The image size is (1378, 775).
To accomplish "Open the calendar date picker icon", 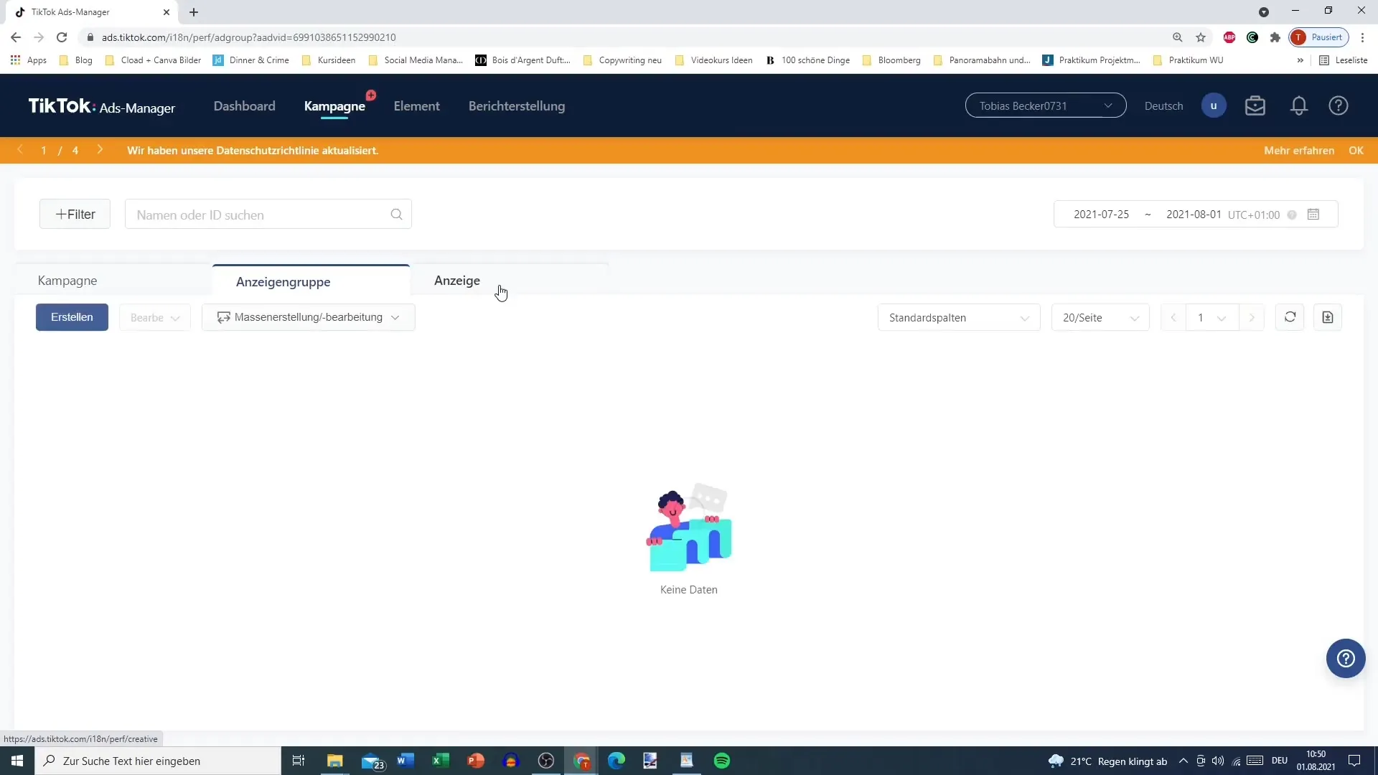I will coord(1313,215).
